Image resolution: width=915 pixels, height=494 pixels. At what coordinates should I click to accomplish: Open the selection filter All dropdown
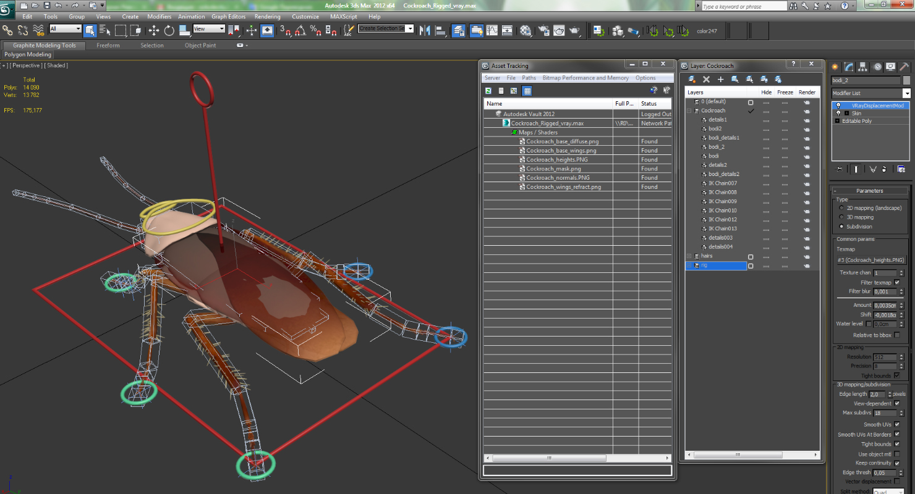pos(65,29)
